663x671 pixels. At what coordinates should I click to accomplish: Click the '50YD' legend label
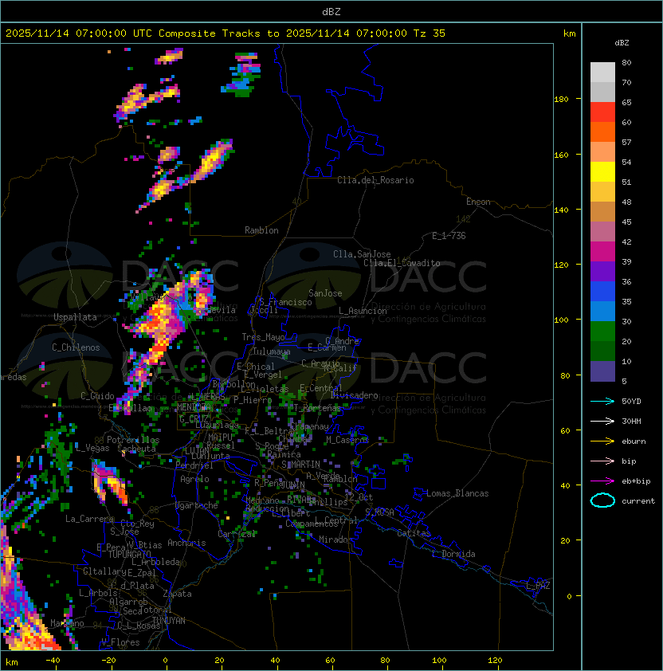coord(631,402)
